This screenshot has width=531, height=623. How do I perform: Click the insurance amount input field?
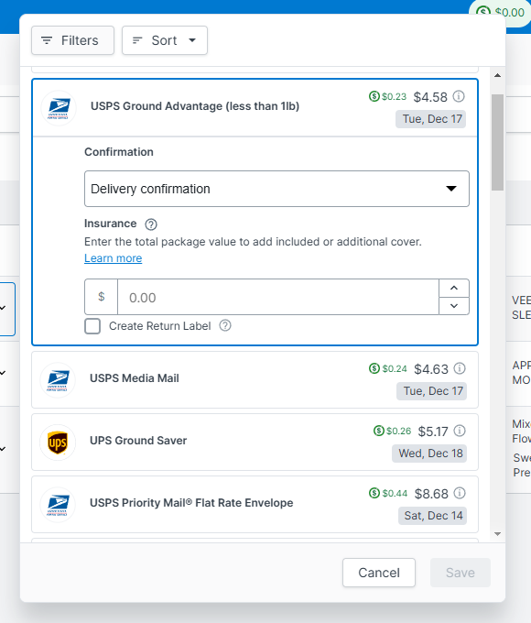pos(278,297)
